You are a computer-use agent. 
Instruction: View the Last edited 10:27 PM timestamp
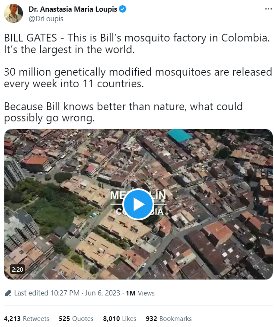[x=48, y=293]
